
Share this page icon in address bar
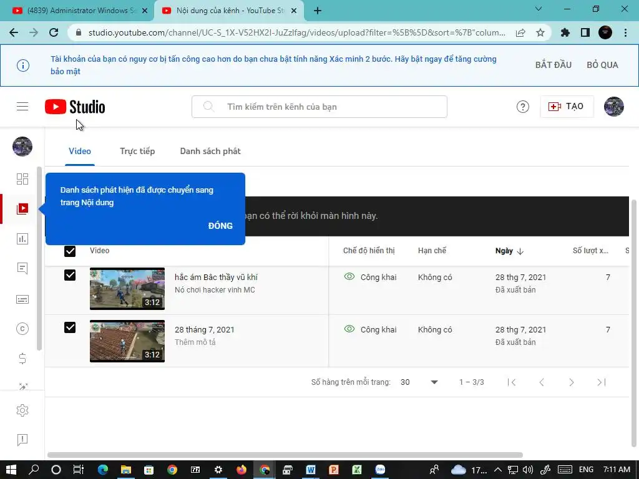pyautogui.click(x=520, y=32)
